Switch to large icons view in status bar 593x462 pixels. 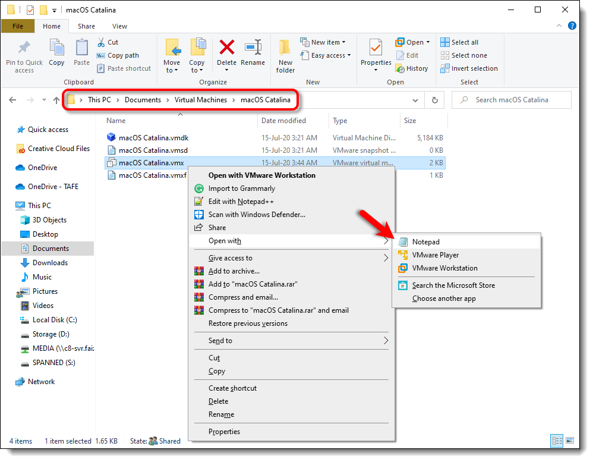tap(570, 441)
